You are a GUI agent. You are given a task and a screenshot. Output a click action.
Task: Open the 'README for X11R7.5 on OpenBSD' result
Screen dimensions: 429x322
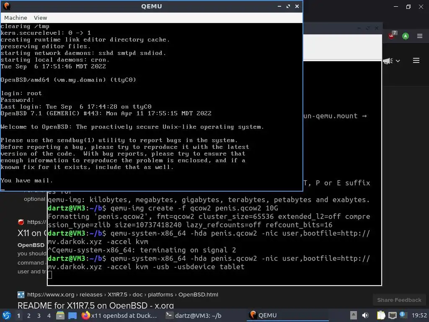[96, 305]
